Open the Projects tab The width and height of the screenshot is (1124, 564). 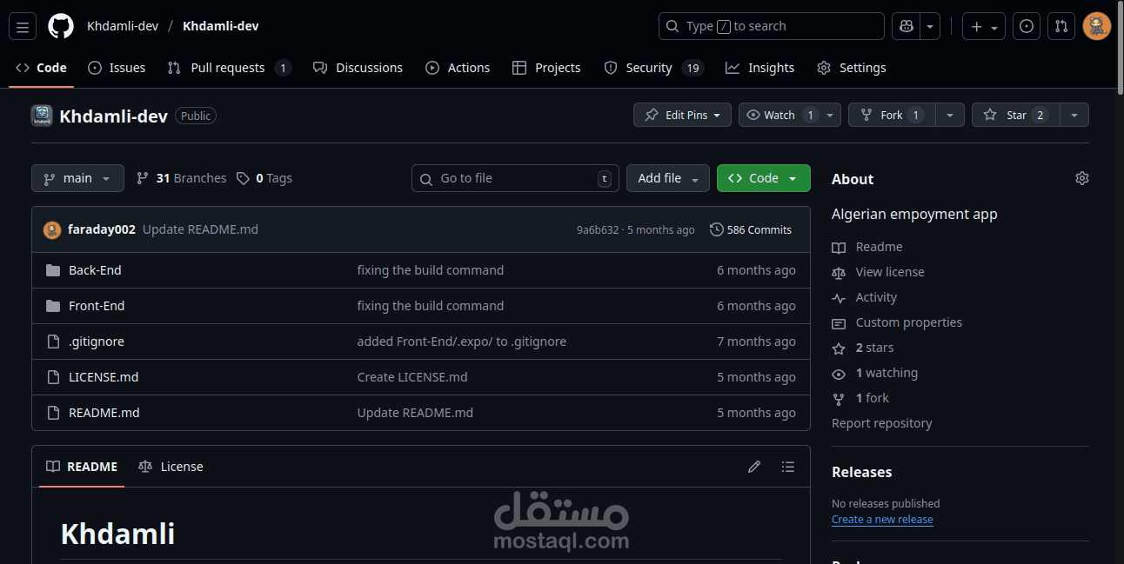[546, 68]
